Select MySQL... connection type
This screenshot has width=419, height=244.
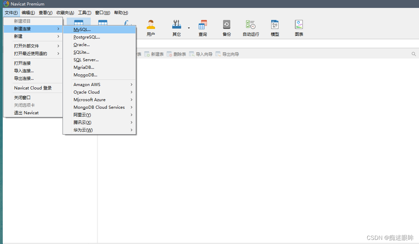click(x=99, y=30)
